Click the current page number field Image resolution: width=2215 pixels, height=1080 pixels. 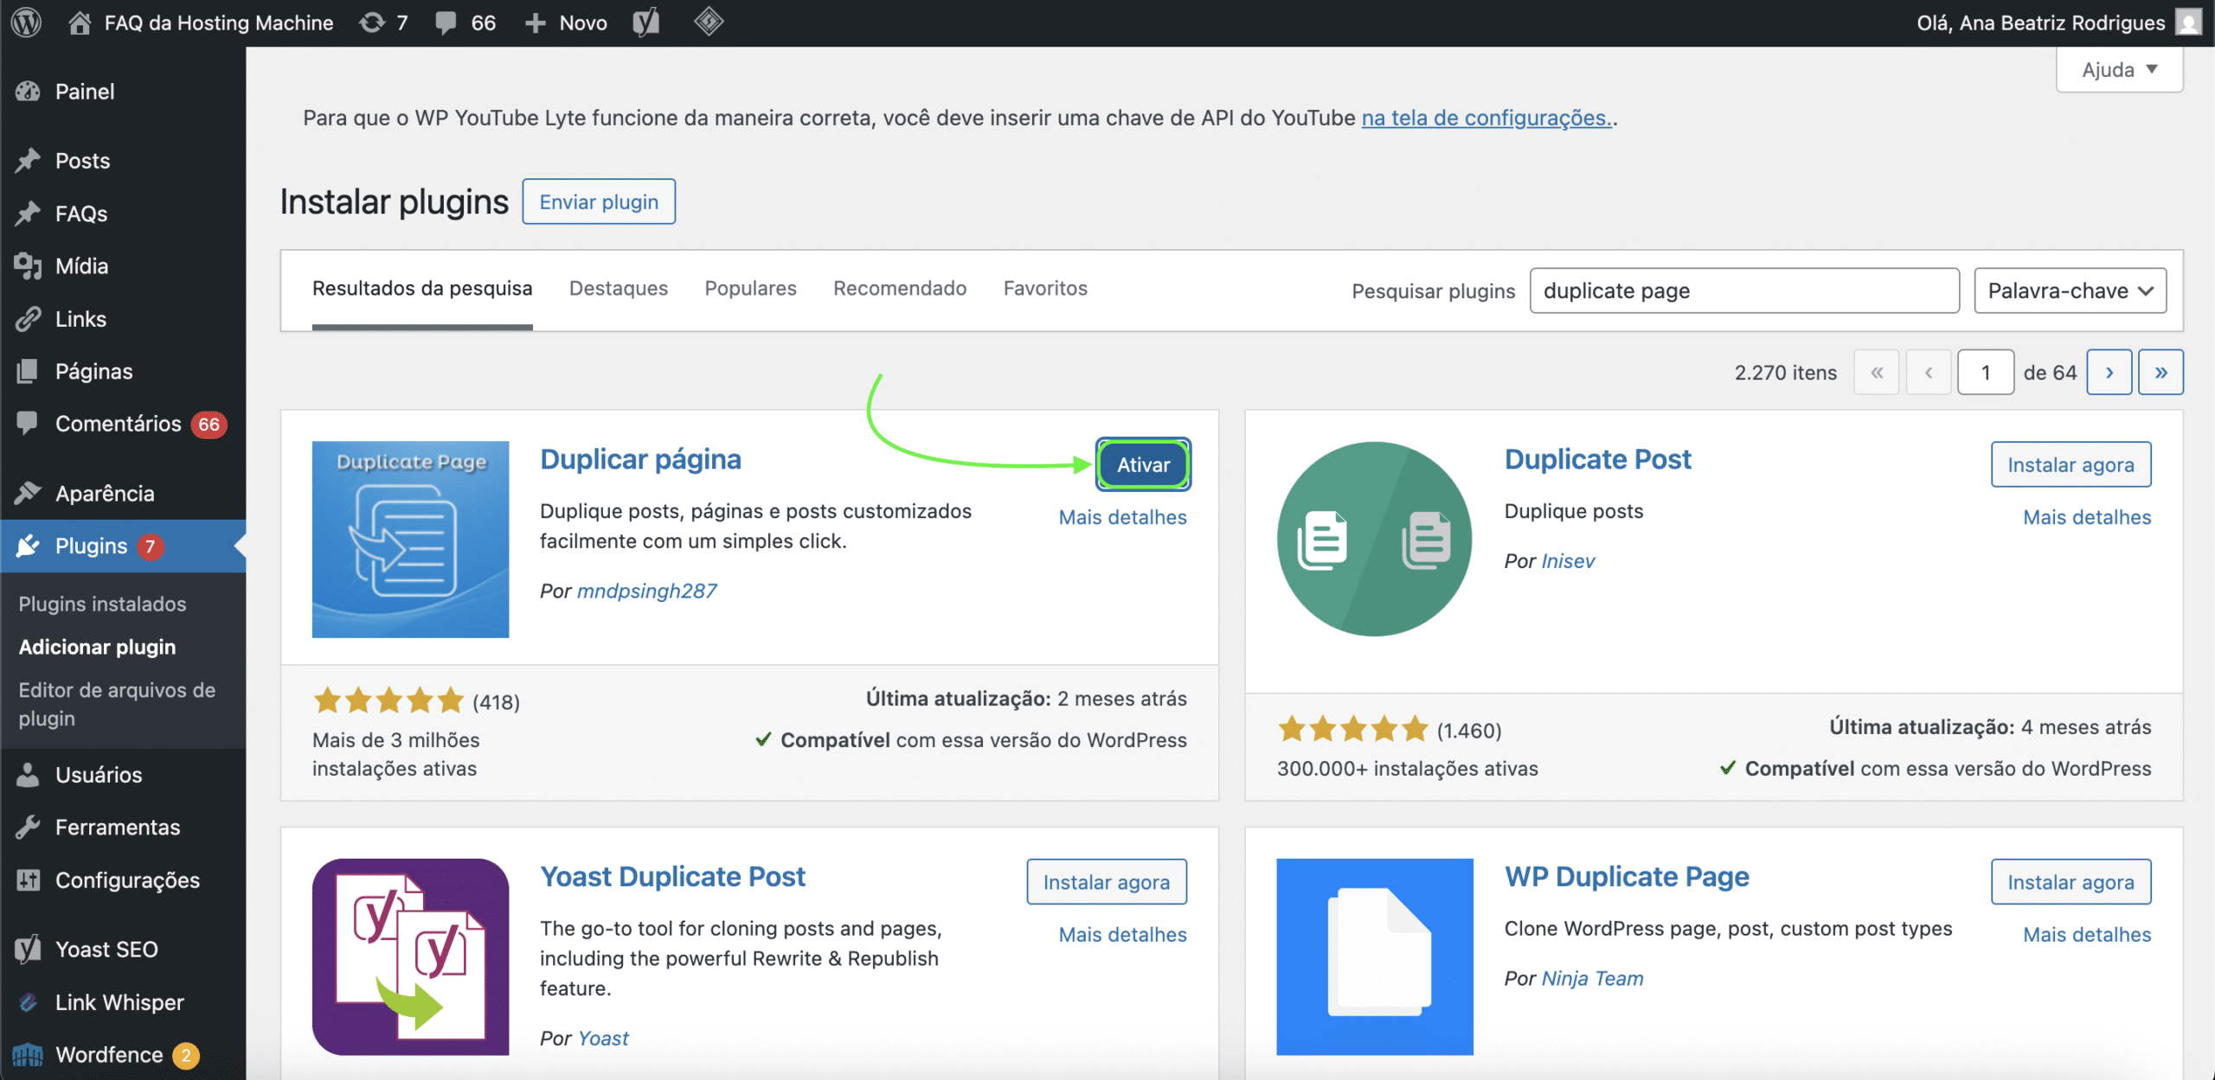coord(1986,373)
